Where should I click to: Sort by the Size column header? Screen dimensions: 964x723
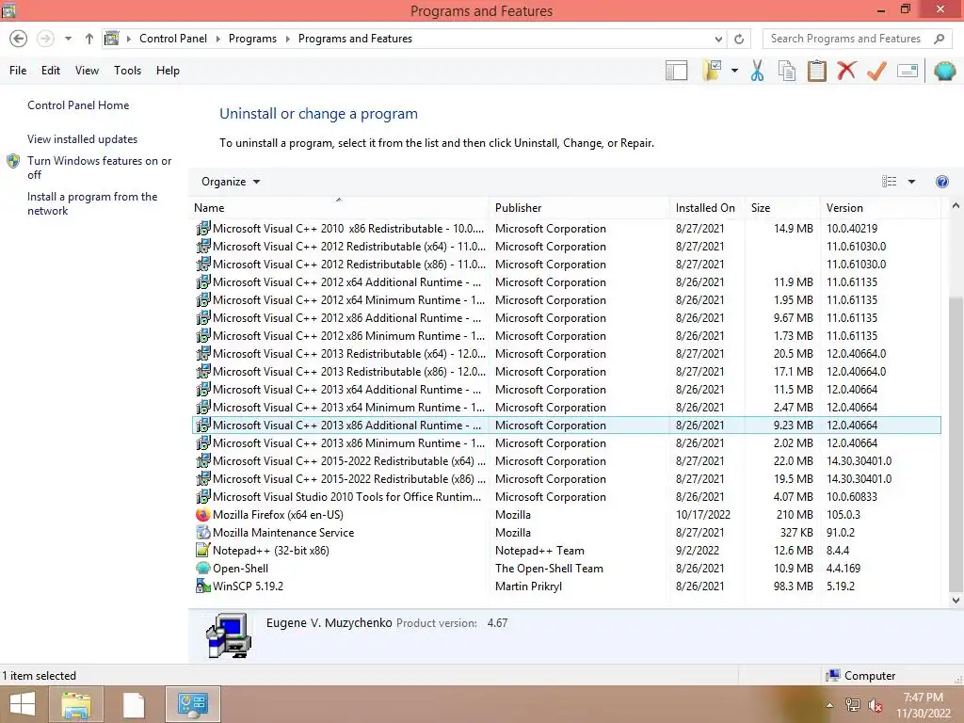[x=781, y=208]
